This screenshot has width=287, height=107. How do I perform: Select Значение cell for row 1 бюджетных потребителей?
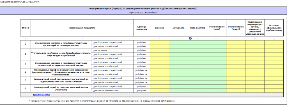click(x=159, y=42)
